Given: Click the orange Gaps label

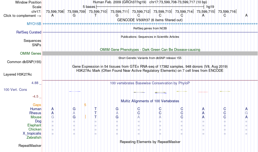Looking at the screenshot, I should coord(37,105).
